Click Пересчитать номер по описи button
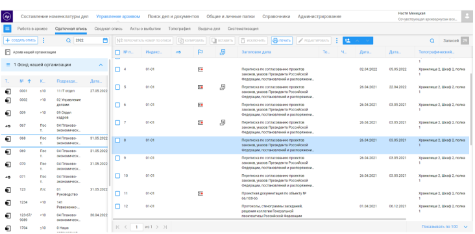The height and width of the screenshot is (234, 475). pos(144,40)
